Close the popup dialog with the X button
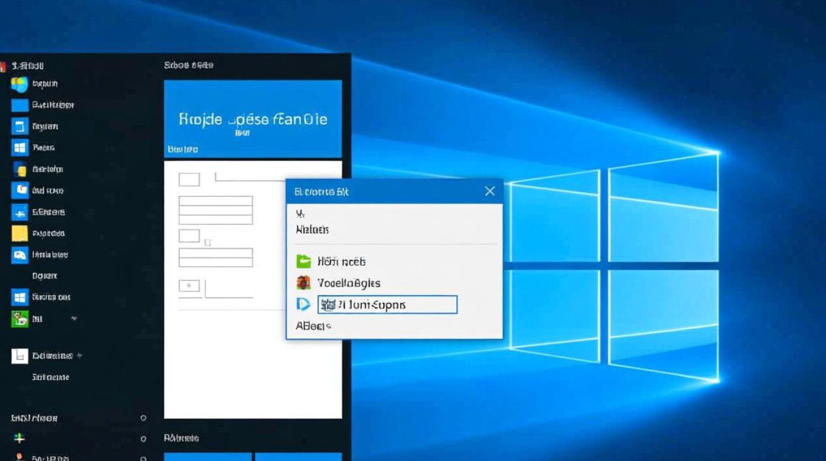The image size is (826, 461). click(490, 191)
